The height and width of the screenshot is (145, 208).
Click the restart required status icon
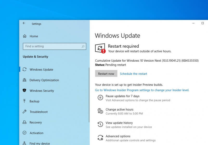point(100,48)
